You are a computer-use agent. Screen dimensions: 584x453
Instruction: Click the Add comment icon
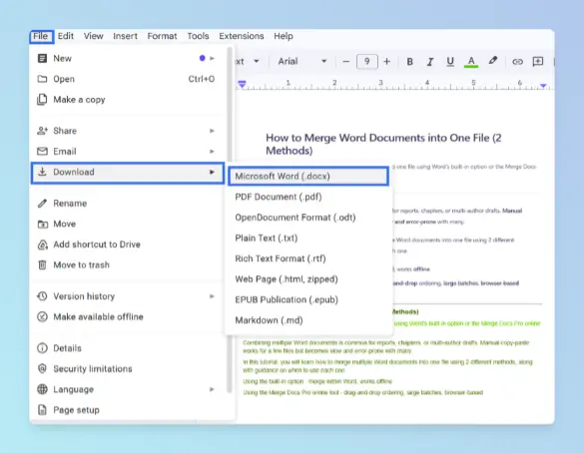click(537, 62)
